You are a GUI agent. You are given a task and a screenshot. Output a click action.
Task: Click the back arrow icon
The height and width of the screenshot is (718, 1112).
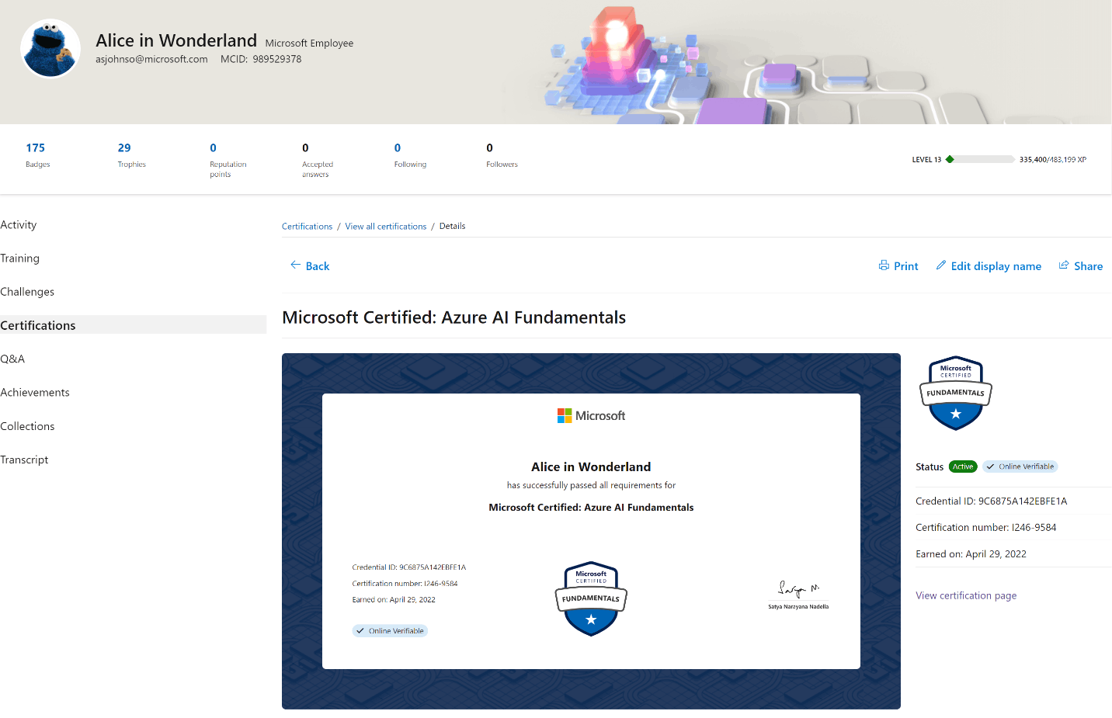[295, 265]
